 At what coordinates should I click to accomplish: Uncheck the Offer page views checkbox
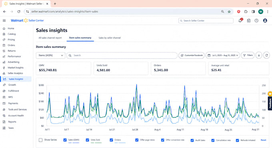pos(137,140)
